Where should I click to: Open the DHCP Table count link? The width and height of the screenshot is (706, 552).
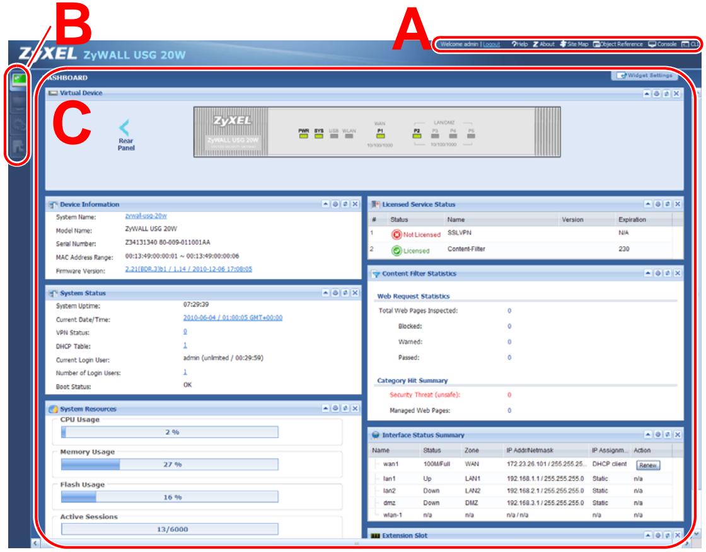coord(185,345)
